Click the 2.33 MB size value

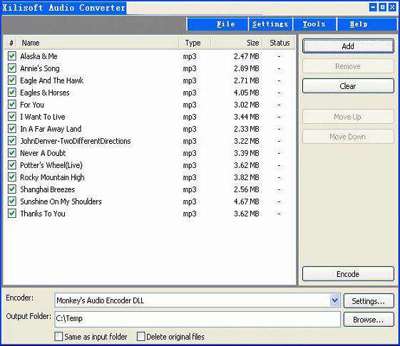click(247, 129)
